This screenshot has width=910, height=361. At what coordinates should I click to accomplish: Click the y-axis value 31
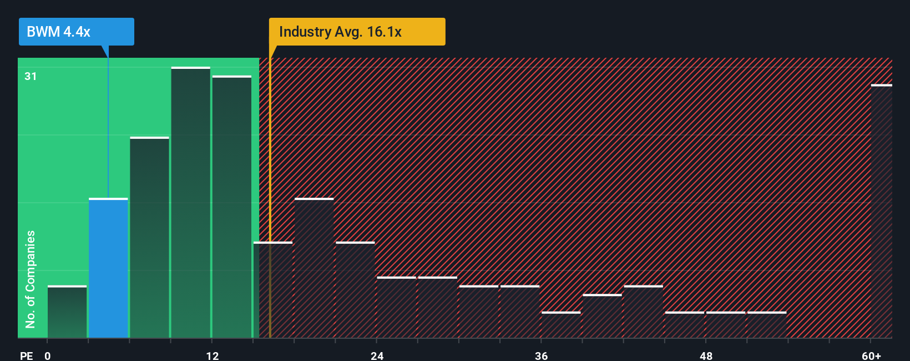[31, 76]
